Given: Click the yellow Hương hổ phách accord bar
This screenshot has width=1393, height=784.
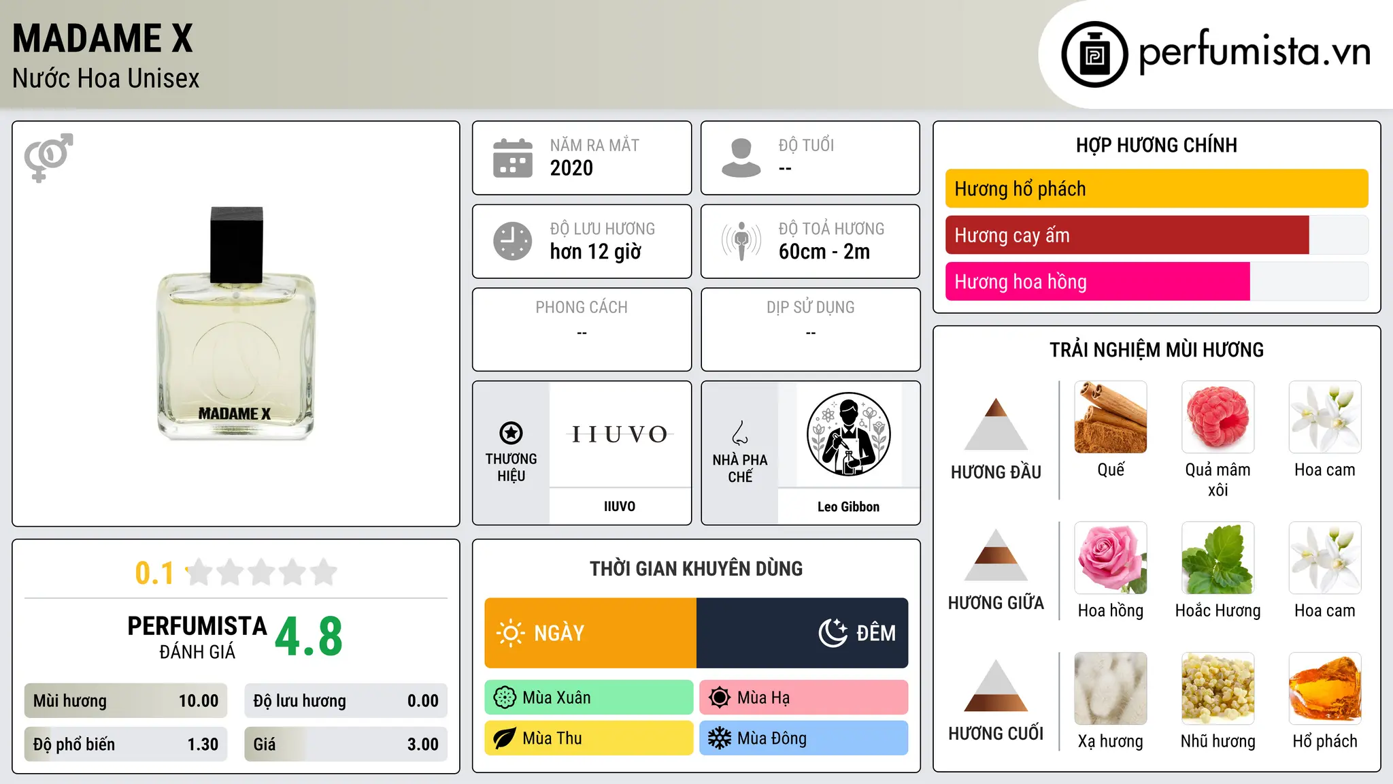Looking at the screenshot, I should [x=1157, y=189].
